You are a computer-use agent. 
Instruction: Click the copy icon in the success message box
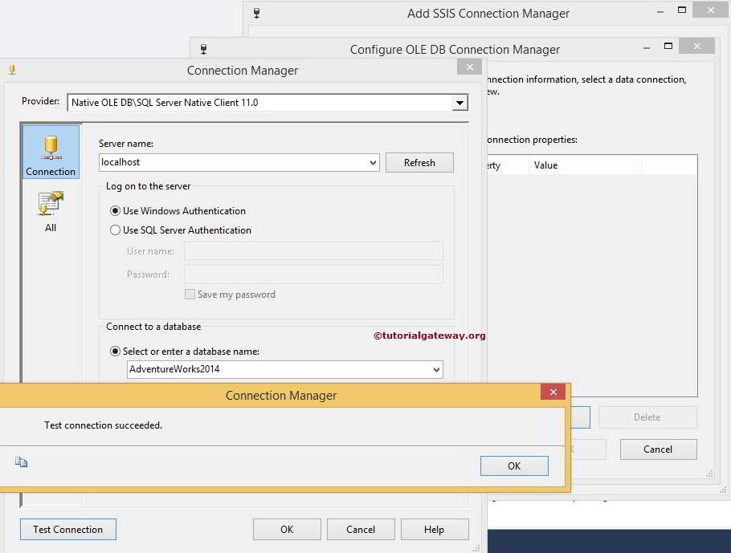[x=22, y=462]
